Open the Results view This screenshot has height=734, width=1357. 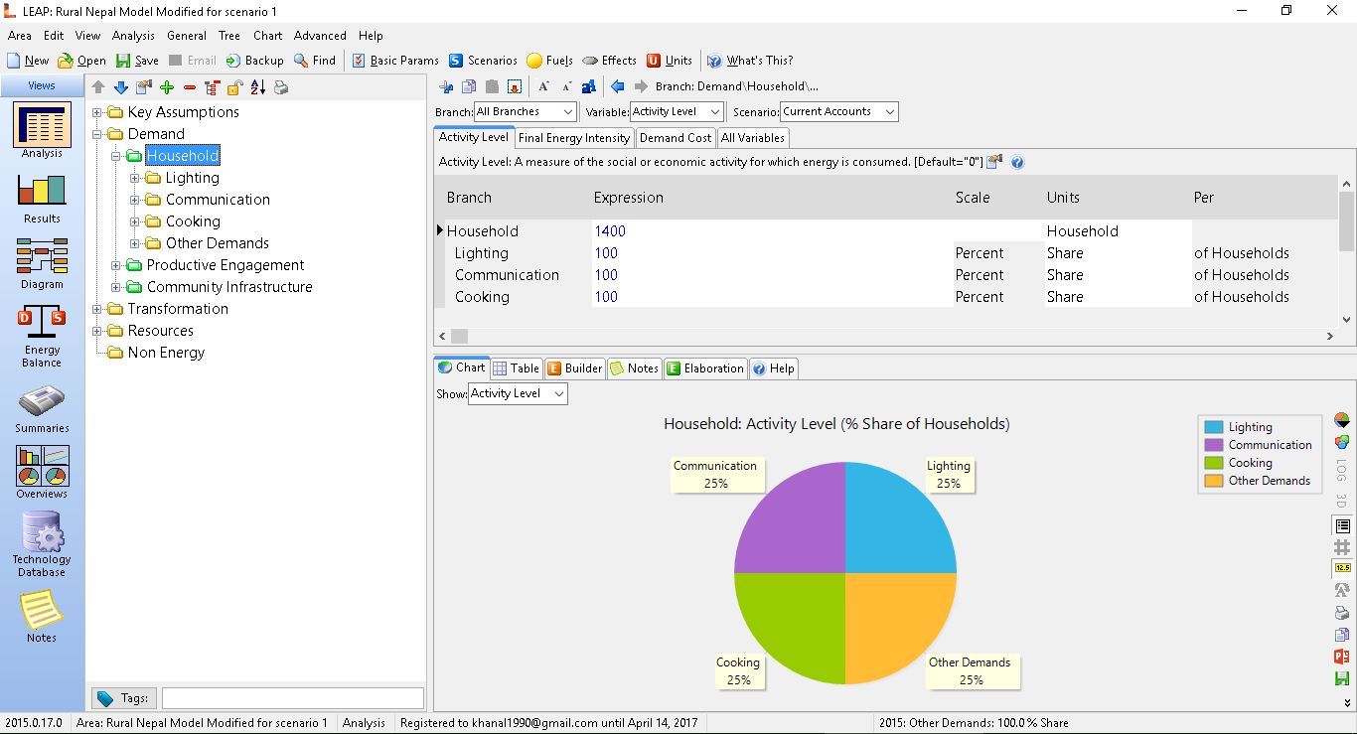point(42,197)
